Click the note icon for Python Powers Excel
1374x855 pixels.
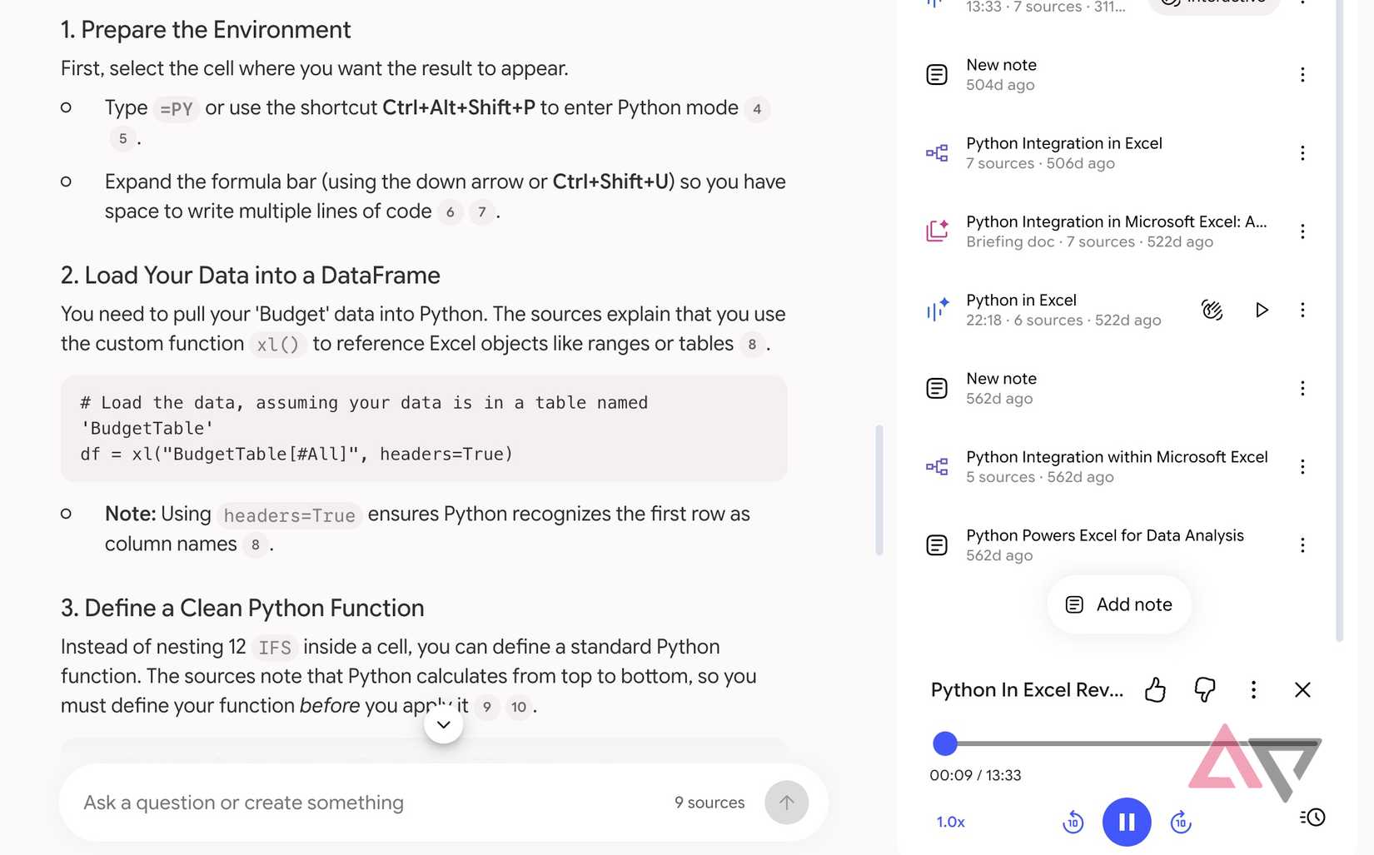[x=937, y=545]
